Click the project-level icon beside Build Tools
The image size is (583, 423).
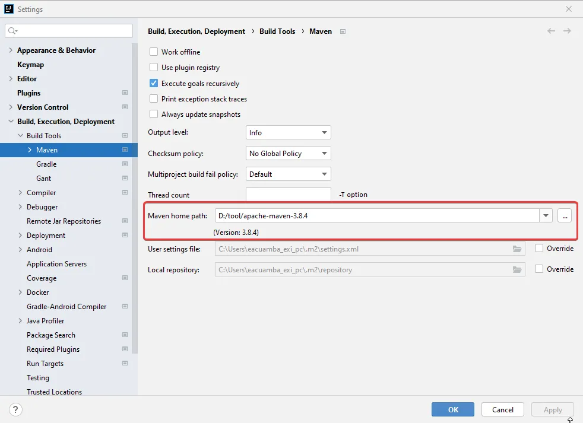(125, 136)
